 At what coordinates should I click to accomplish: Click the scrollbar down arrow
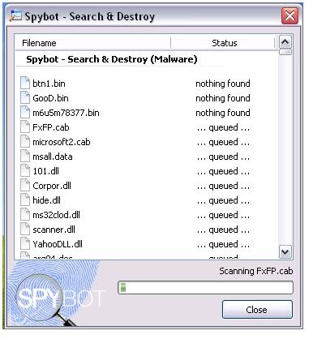(285, 252)
